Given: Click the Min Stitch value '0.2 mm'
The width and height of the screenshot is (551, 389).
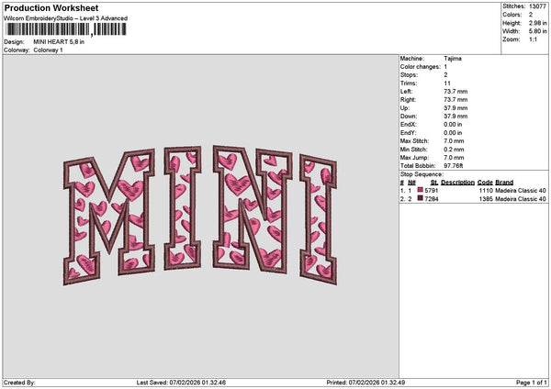Looking at the screenshot, I should tap(454, 150).
